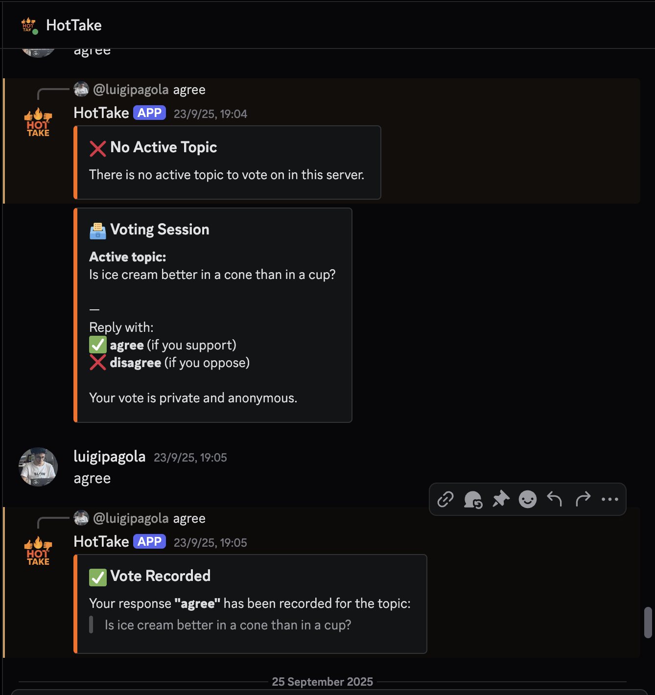Click the 23/9/25 19:04 timestamp
The height and width of the screenshot is (695, 655).
point(210,114)
